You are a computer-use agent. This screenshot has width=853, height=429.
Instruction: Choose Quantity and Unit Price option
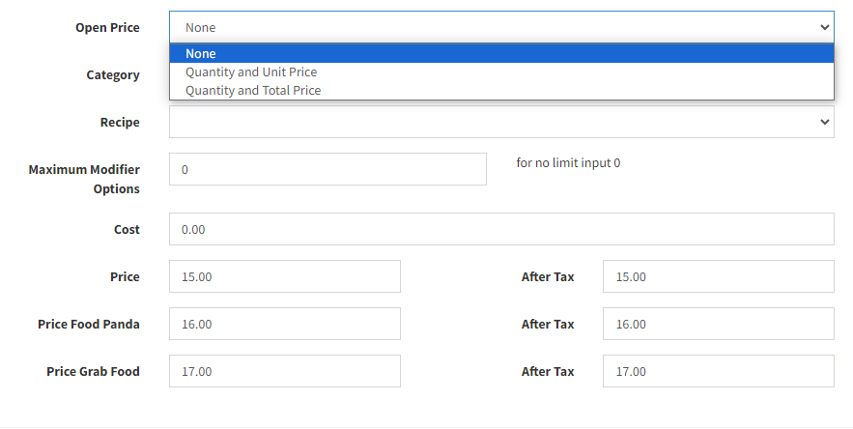point(501,71)
